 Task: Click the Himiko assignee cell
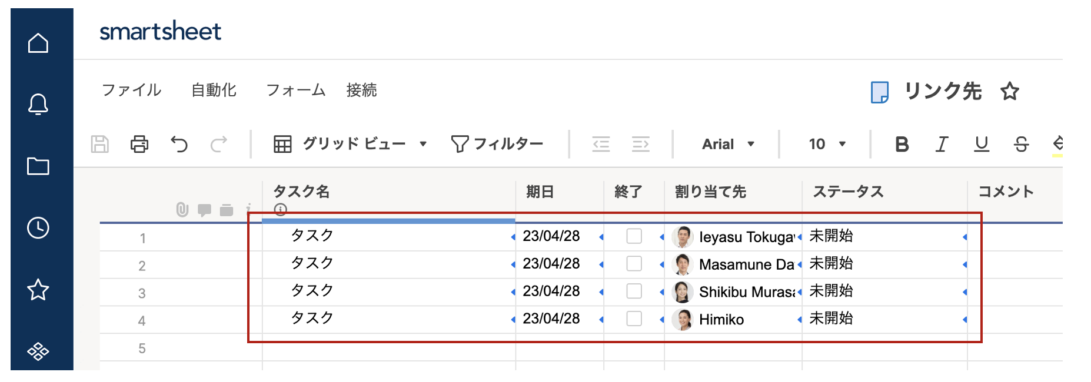coord(733,320)
